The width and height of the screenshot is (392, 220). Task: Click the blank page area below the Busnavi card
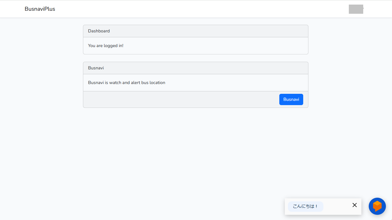click(x=195, y=153)
